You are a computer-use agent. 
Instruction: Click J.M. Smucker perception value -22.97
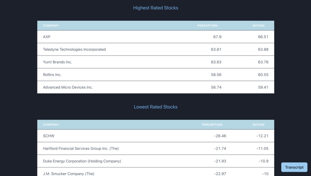[220, 174]
